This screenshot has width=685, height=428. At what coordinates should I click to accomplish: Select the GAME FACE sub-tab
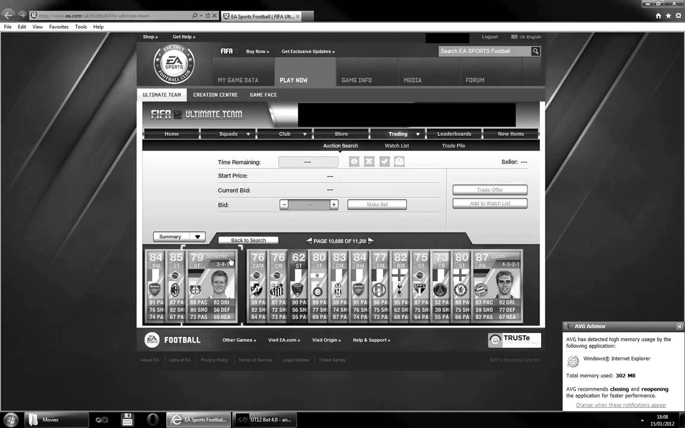263,95
